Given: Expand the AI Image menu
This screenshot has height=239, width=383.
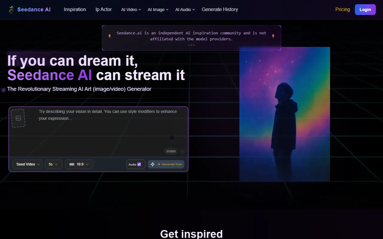Looking at the screenshot, I should tap(158, 10).
